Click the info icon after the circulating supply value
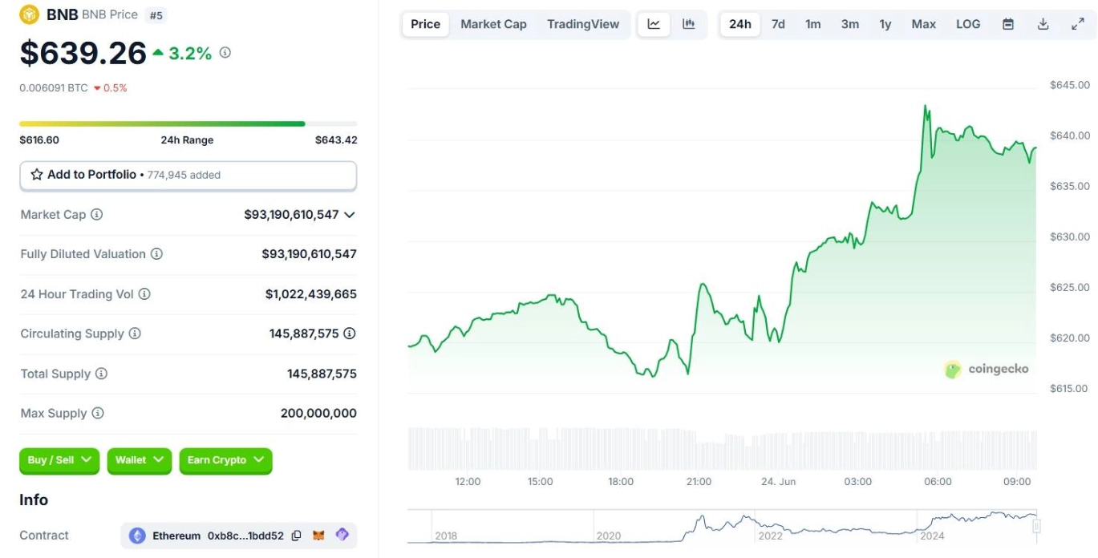 point(350,334)
